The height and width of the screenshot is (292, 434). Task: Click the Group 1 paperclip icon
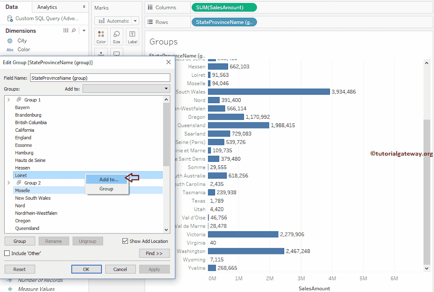[19, 100]
